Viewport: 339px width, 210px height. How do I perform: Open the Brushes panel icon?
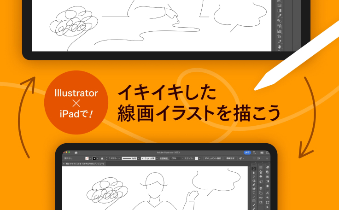tap(261, 172)
